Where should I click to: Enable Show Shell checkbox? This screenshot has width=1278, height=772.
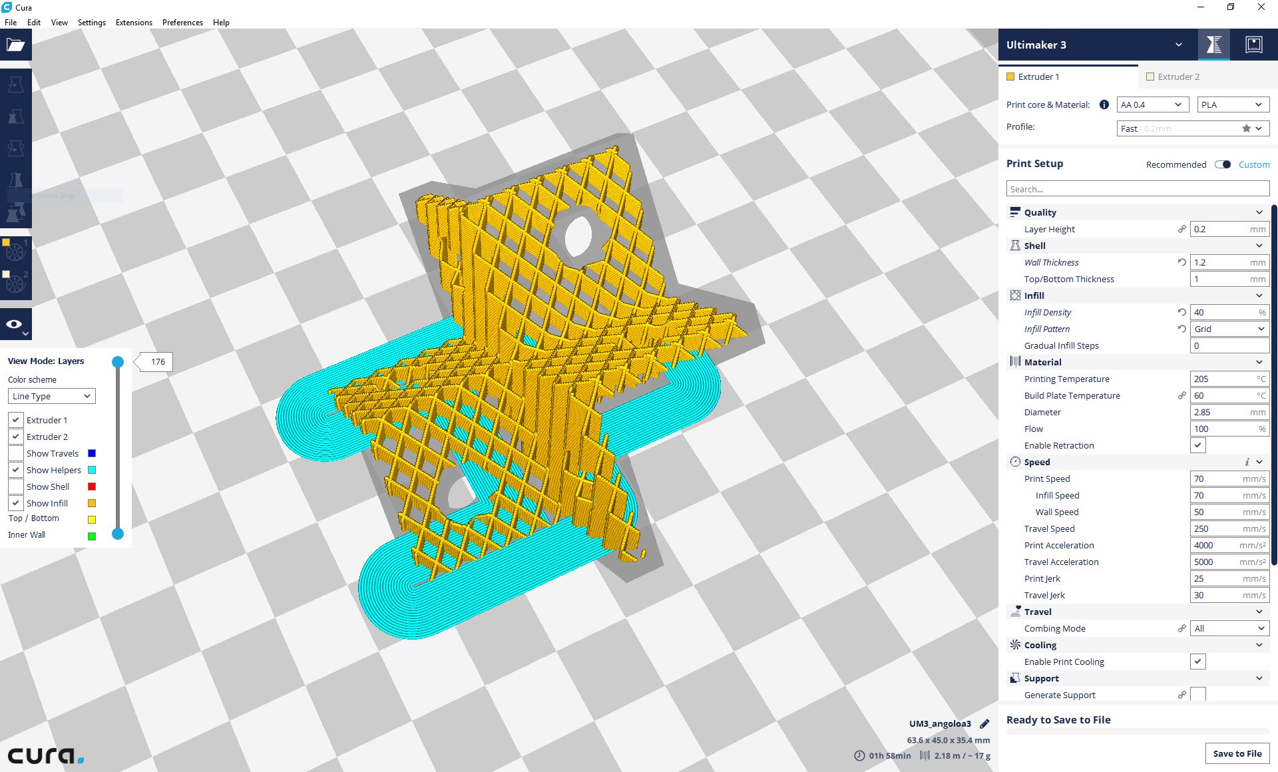click(16, 486)
